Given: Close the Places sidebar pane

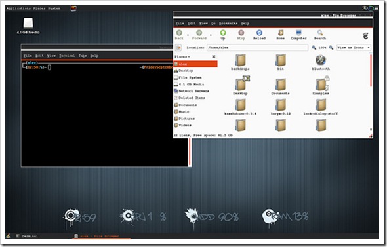Looking at the screenshot, I should [214, 57].
